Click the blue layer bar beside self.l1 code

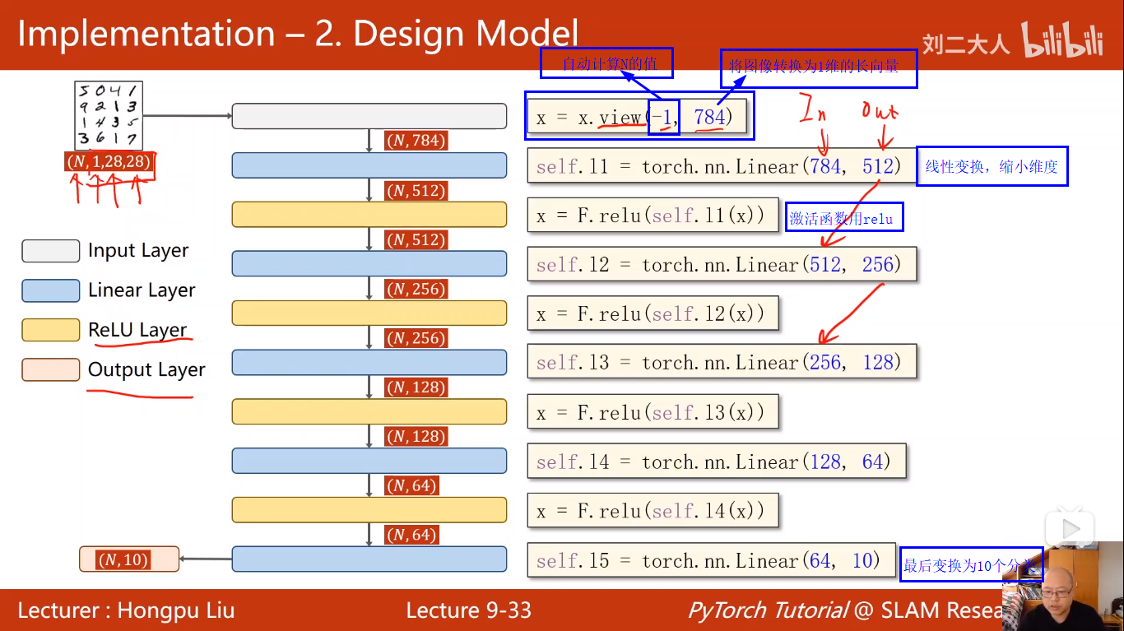click(x=369, y=165)
